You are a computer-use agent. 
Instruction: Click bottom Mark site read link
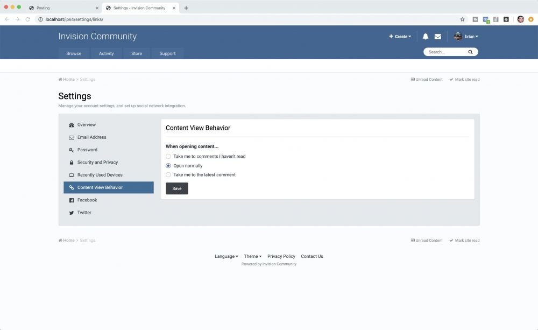tap(464, 241)
